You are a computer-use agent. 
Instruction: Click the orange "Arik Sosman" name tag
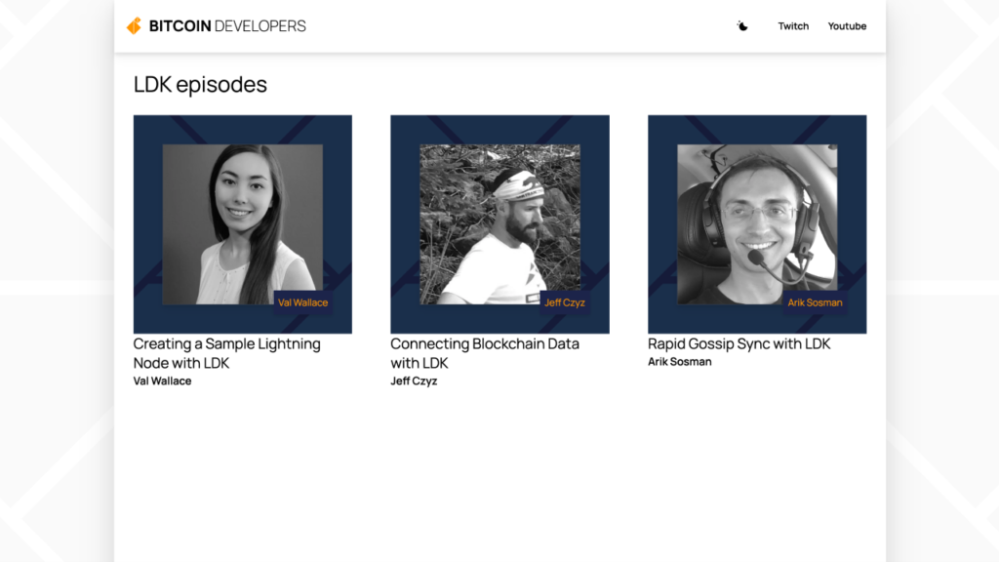pos(815,302)
